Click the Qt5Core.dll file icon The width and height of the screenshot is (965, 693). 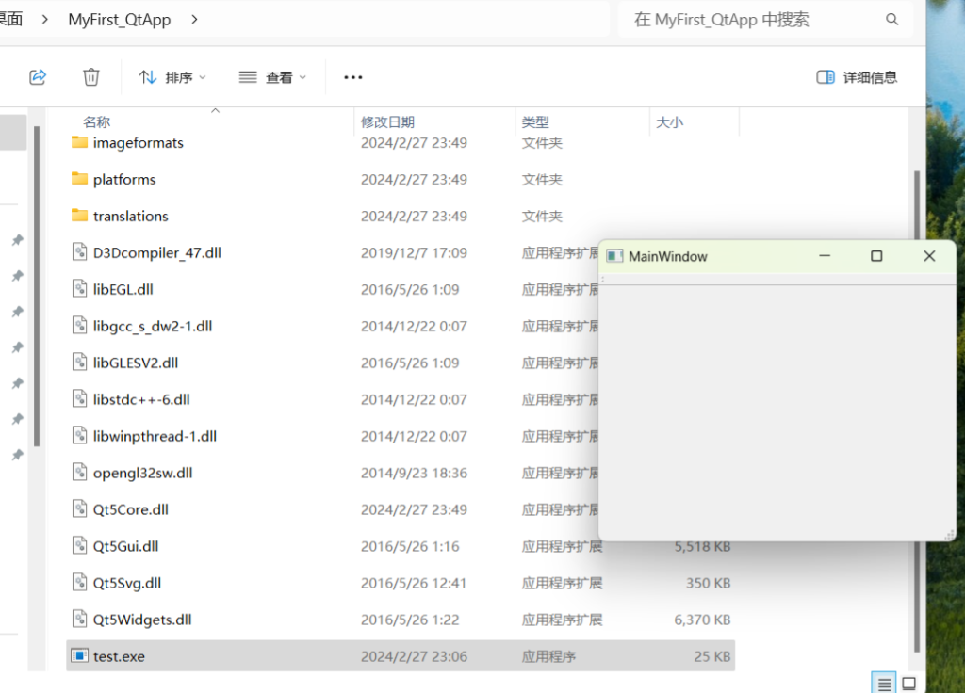(x=80, y=509)
